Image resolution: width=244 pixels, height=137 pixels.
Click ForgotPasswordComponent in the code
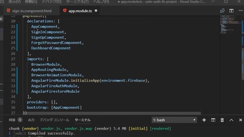tap(56, 43)
